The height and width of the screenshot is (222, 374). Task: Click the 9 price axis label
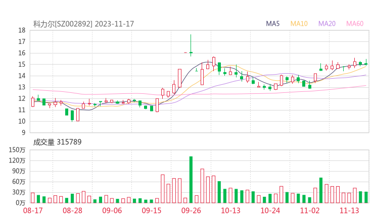coord(23,133)
